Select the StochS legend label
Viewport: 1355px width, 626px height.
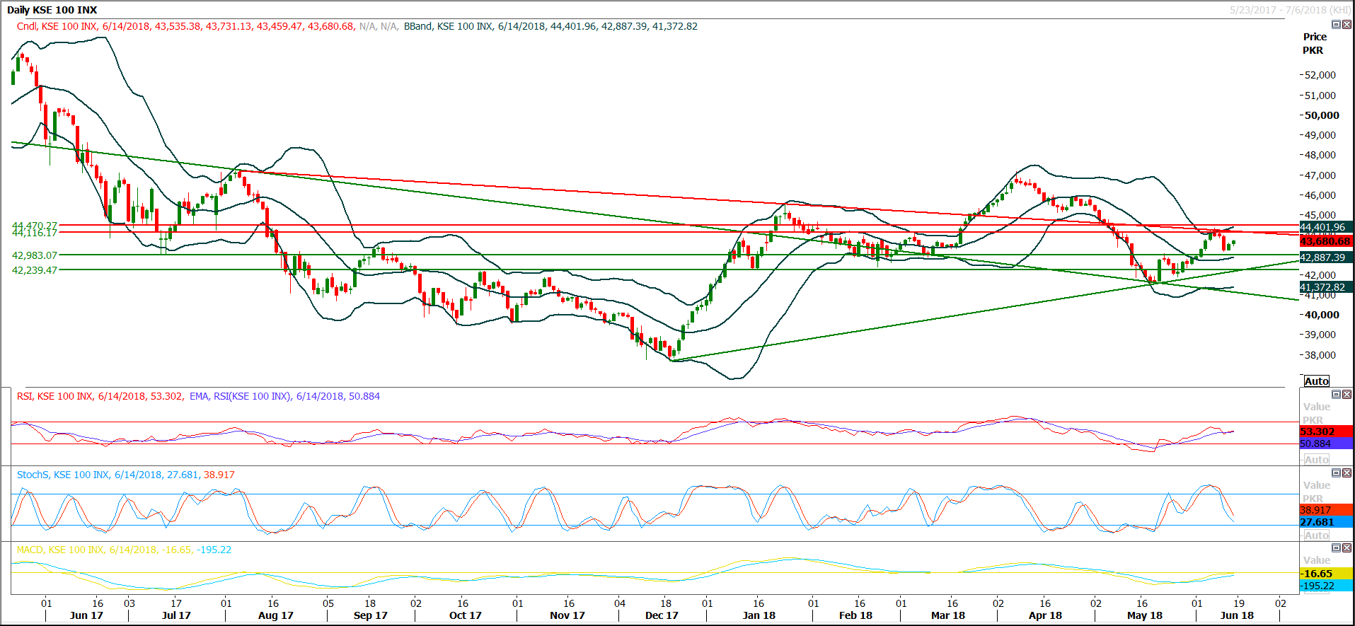tap(33, 475)
